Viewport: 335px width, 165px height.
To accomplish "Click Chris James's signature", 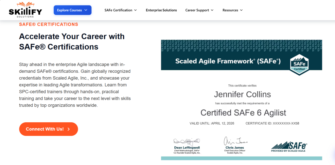I will [235, 141].
